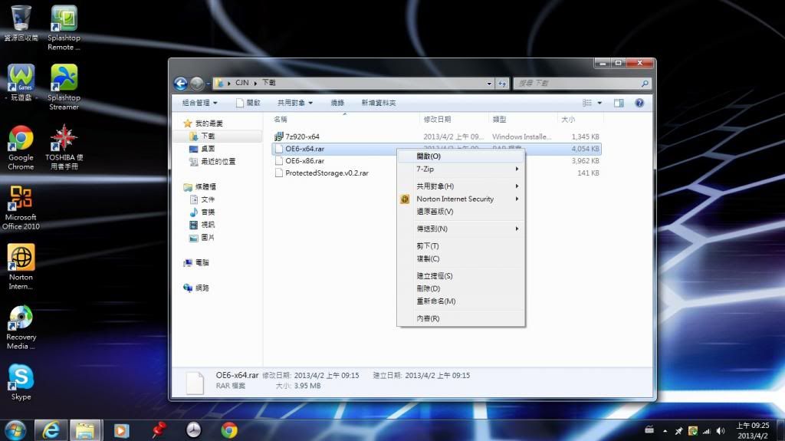The width and height of the screenshot is (785, 441).
Task: Select 電腦 in the navigation pane
Action: tap(196, 262)
